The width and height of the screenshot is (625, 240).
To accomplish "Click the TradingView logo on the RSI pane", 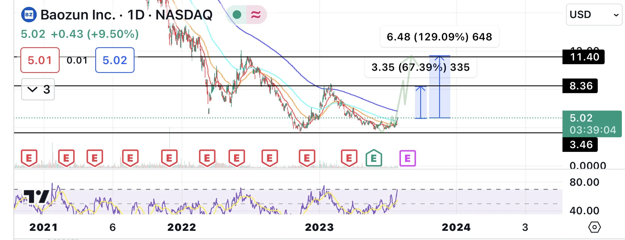I will click(36, 197).
